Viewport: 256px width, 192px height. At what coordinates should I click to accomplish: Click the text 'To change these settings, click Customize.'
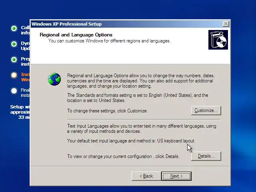(x=108, y=111)
